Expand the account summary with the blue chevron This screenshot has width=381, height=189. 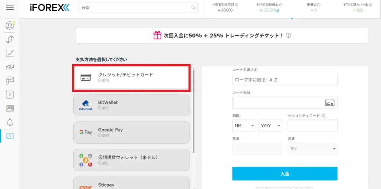[x=292, y=19]
